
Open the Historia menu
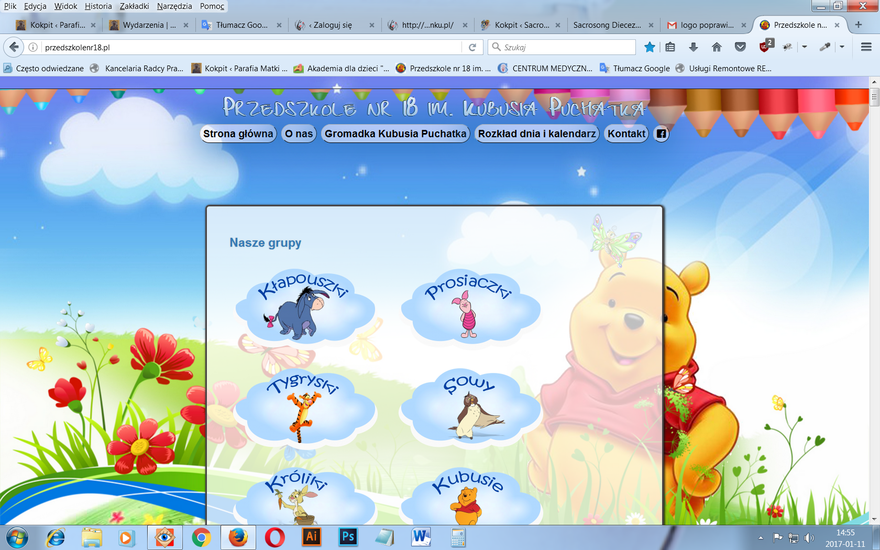98,6
